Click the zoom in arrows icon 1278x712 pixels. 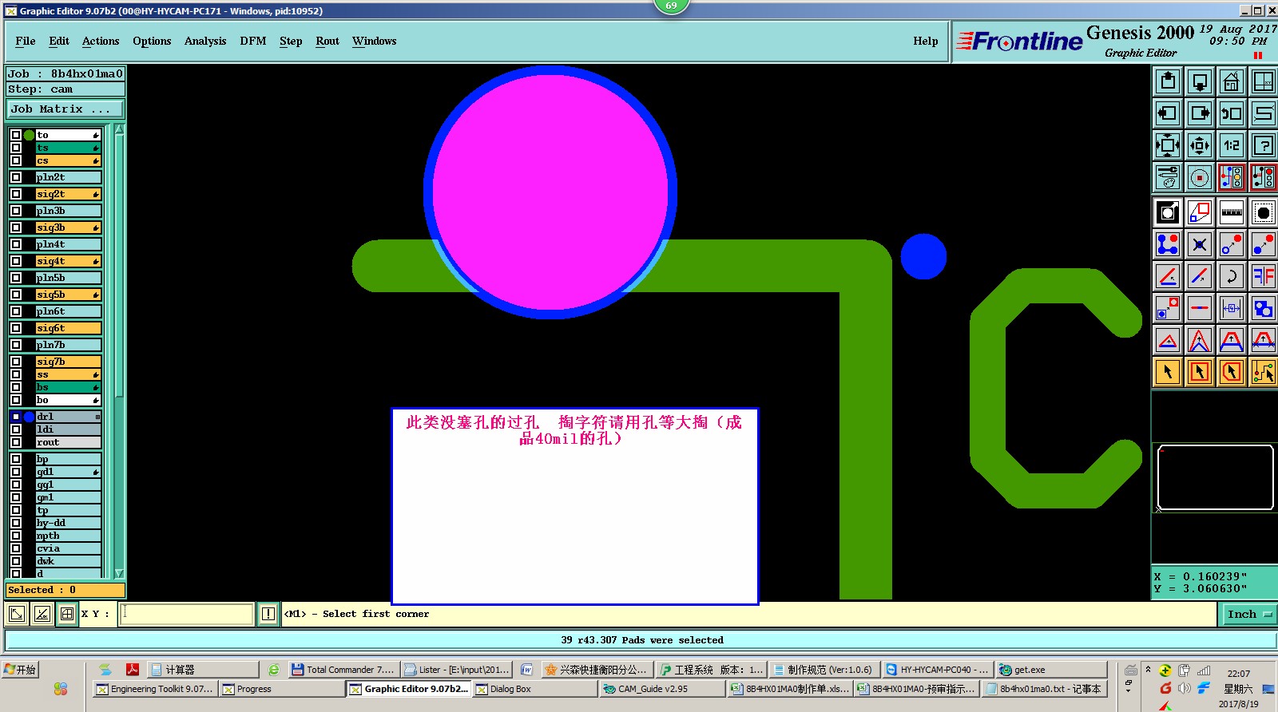[x=1168, y=145]
